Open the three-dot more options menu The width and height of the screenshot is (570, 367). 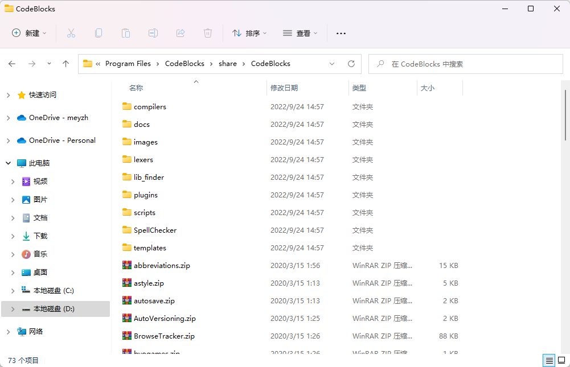(x=341, y=33)
